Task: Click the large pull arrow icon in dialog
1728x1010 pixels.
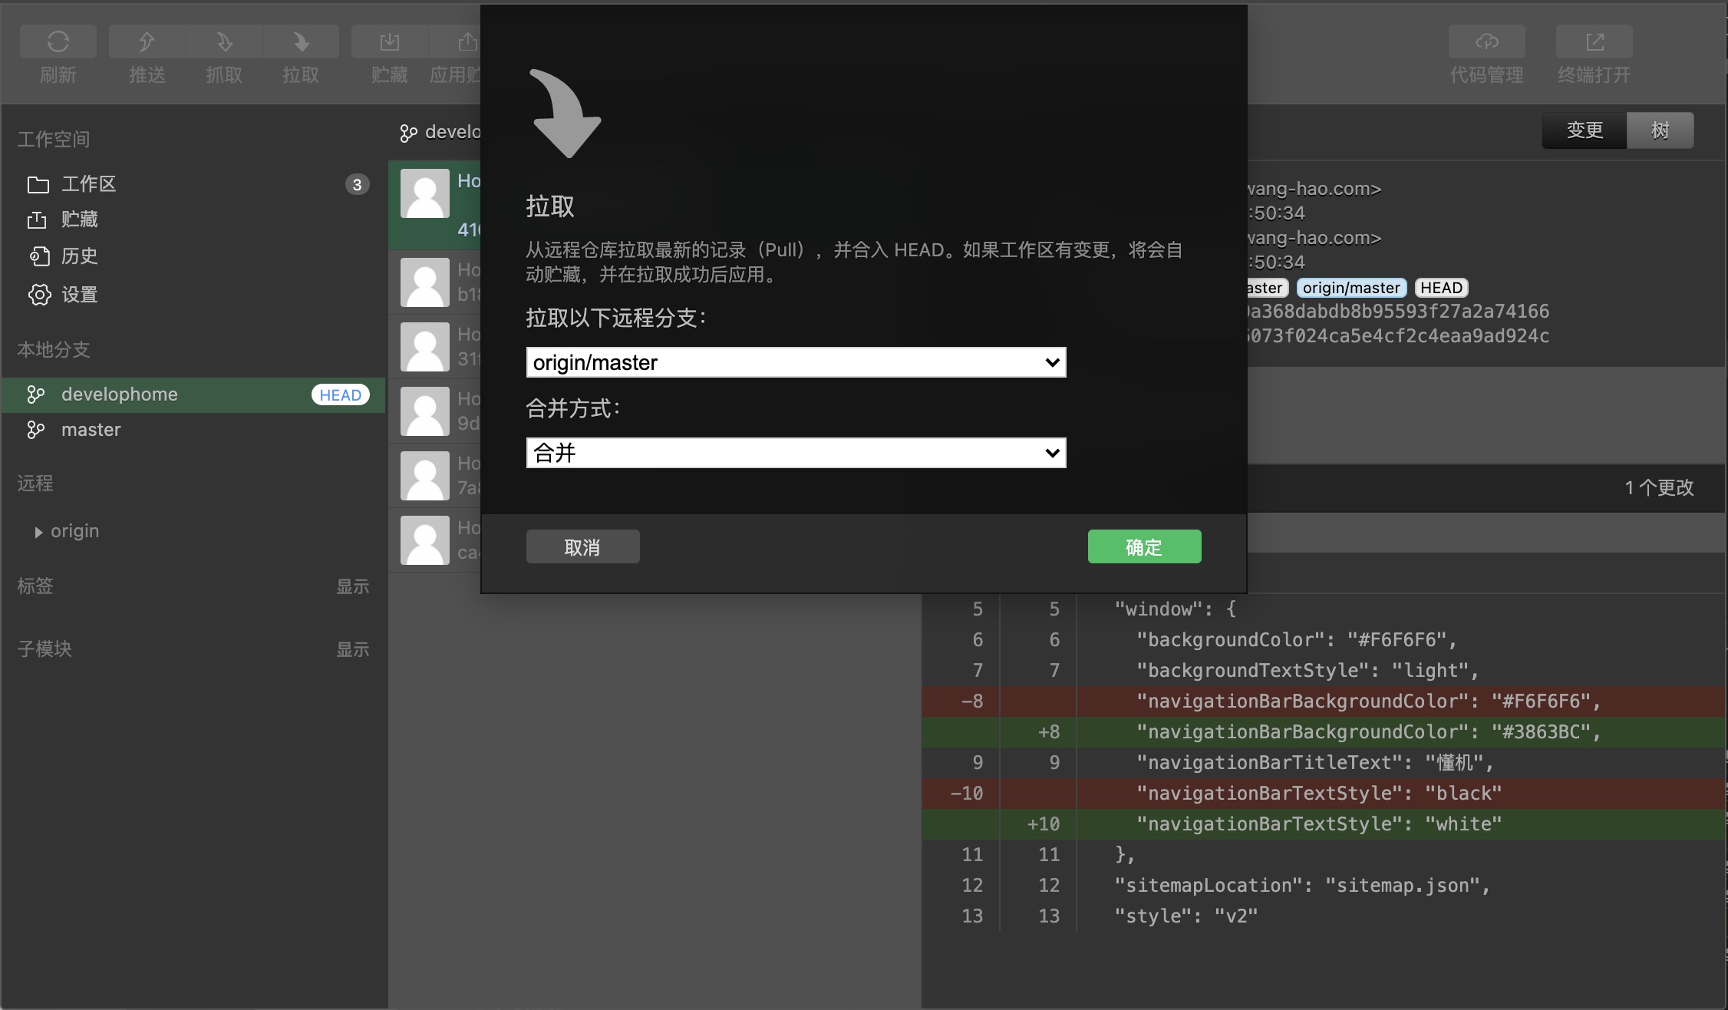Action: pos(566,114)
